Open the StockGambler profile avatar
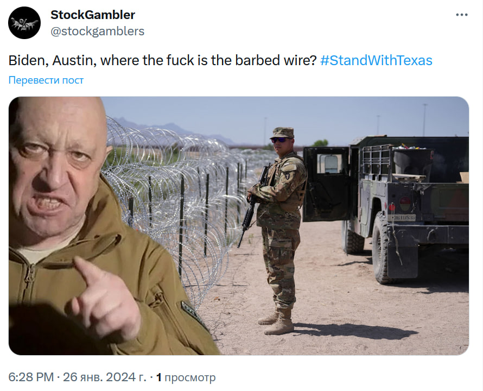This screenshot has height=391, width=483. tap(24, 23)
